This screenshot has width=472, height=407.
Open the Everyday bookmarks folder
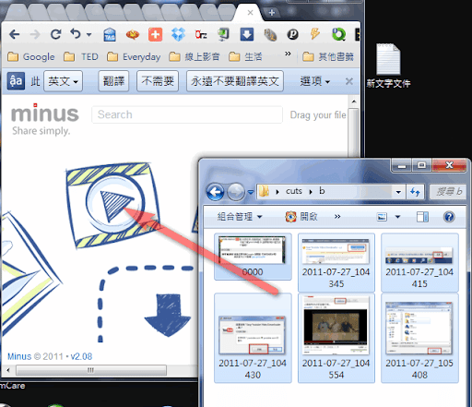pyautogui.click(x=134, y=57)
